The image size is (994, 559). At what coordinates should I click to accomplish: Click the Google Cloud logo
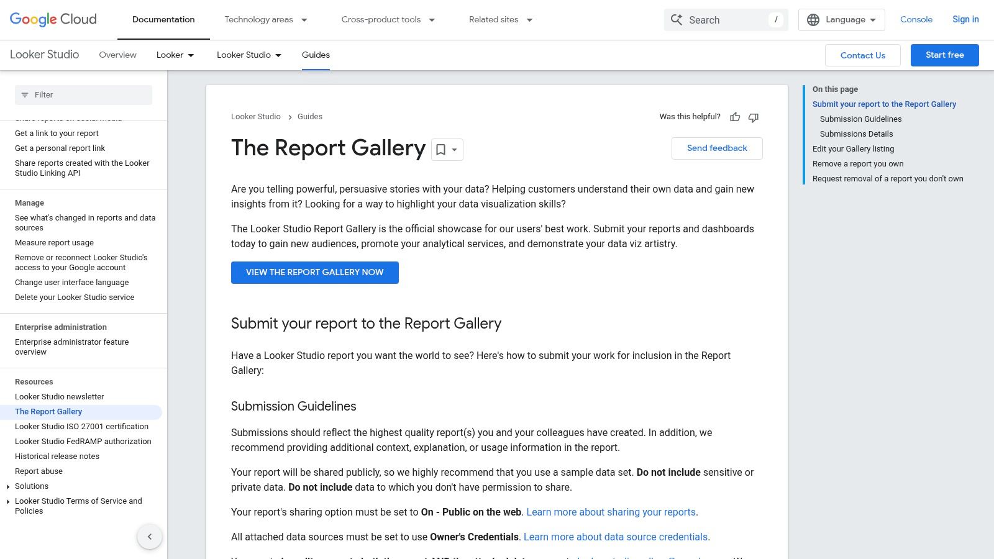tap(53, 19)
